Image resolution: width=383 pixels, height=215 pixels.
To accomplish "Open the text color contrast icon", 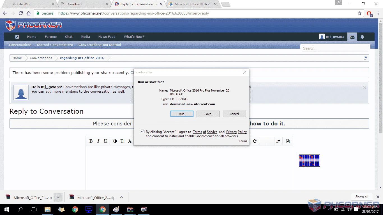I will click(115, 141).
